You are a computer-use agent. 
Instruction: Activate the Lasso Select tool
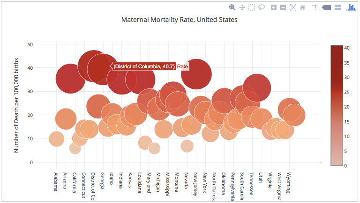click(x=261, y=7)
